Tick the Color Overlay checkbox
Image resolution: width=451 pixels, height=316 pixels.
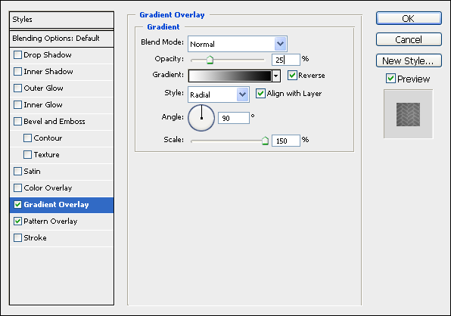17,188
